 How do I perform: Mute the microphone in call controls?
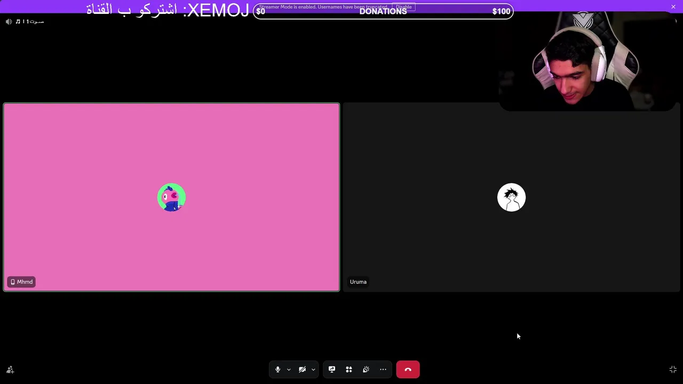(x=277, y=370)
